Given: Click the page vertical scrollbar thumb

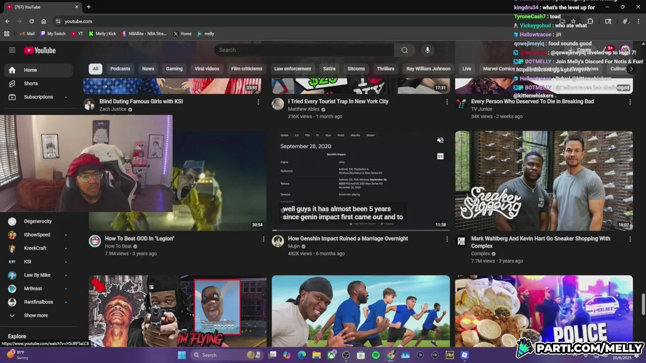Looking at the screenshot, I should click(643, 304).
